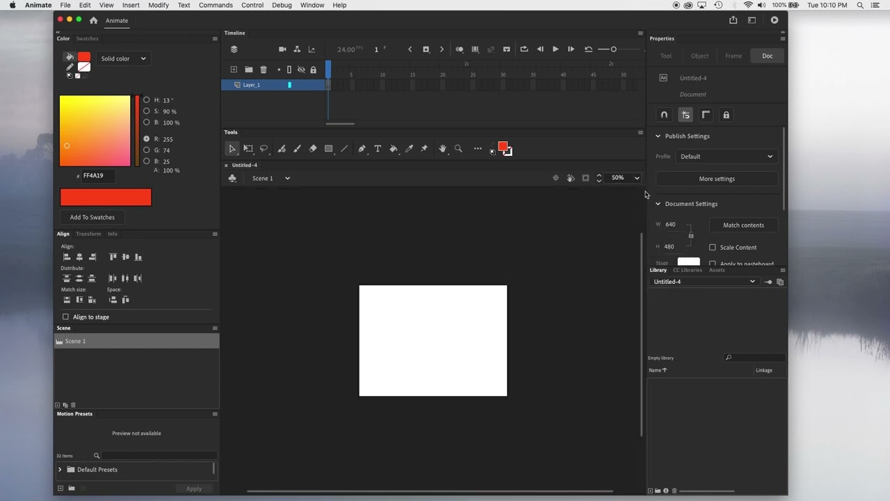Switch to the Transform tab

click(88, 234)
